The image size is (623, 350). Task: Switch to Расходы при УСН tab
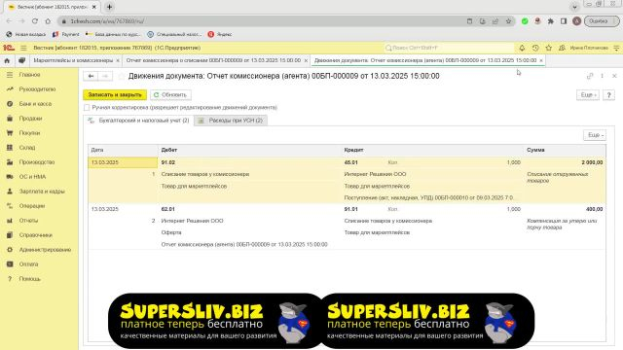[231, 121]
